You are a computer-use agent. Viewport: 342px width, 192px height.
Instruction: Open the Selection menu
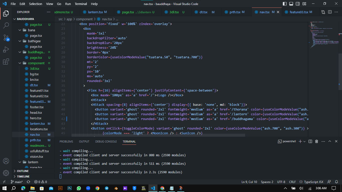[x=36, y=4]
